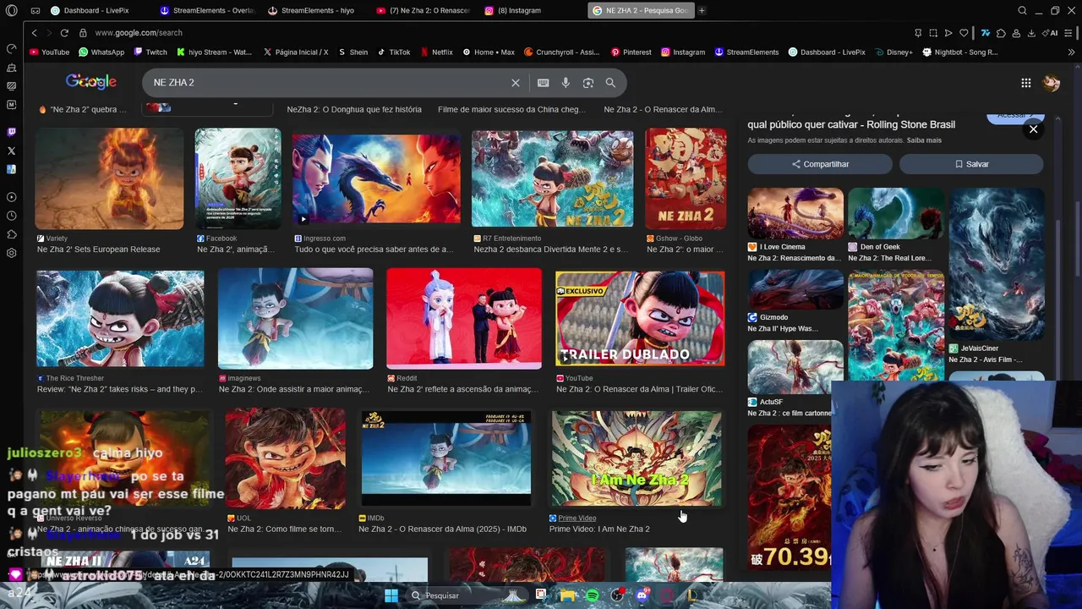The image size is (1082, 609).
Task: Open settings gear in Opera sidebar
Action: pyautogui.click(x=11, y=253)
